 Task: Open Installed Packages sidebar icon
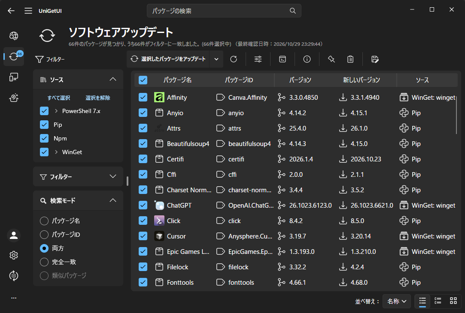(14, 77)
